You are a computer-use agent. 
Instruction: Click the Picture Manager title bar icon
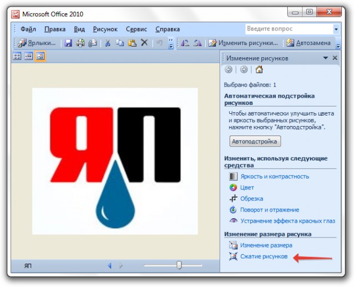pyautogui.click(x=16, y=14)
